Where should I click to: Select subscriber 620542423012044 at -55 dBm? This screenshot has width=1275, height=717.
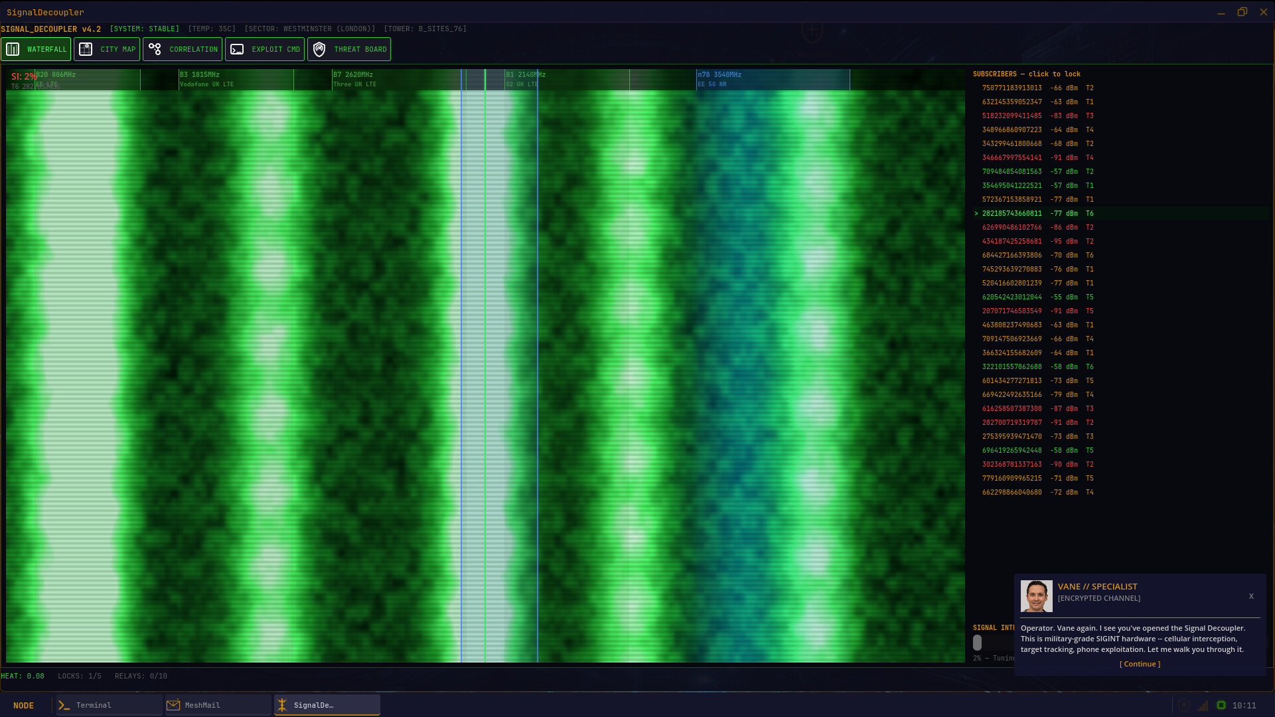pos(1011,297)
